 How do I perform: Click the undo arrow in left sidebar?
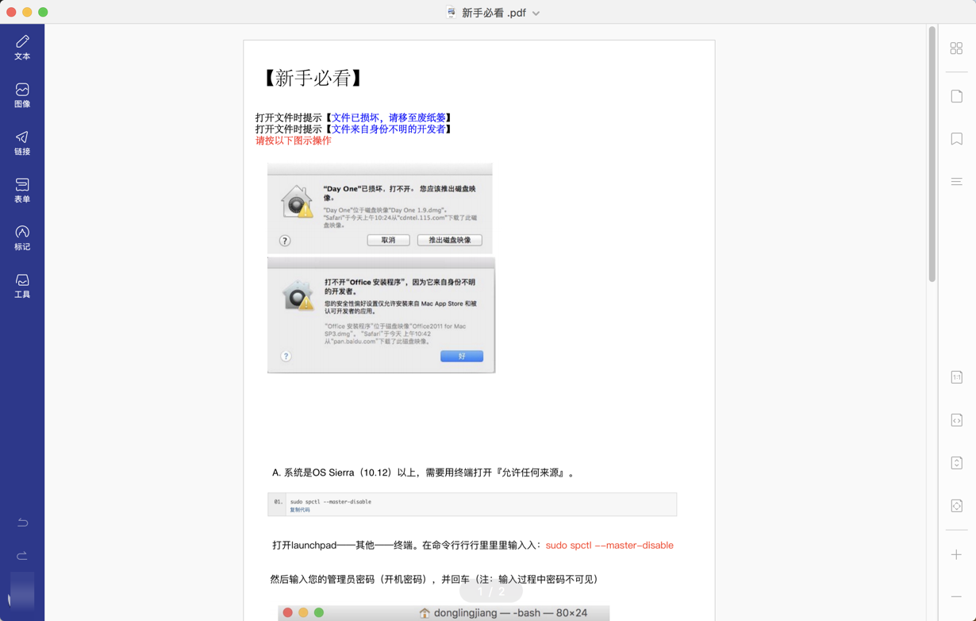coord(22,523)
